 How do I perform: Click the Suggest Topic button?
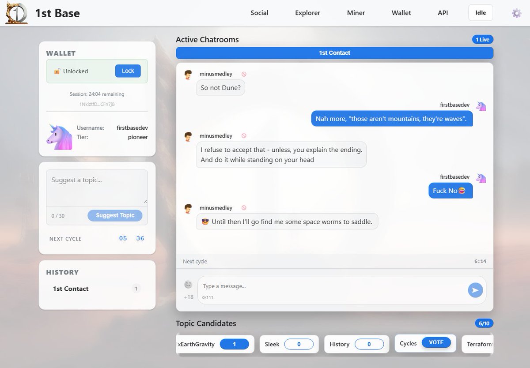pyautogui.click(x=115, y=215)
